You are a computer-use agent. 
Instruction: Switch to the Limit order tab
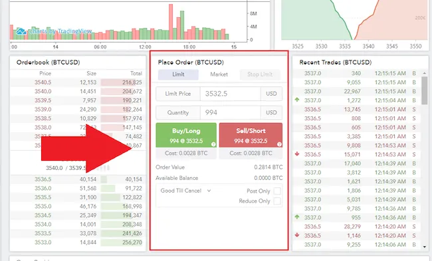(178, 74)
